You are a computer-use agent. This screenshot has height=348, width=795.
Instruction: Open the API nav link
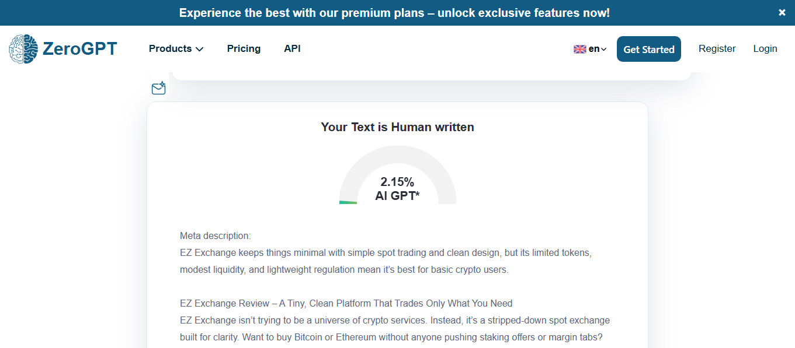[x=292, y=49]
